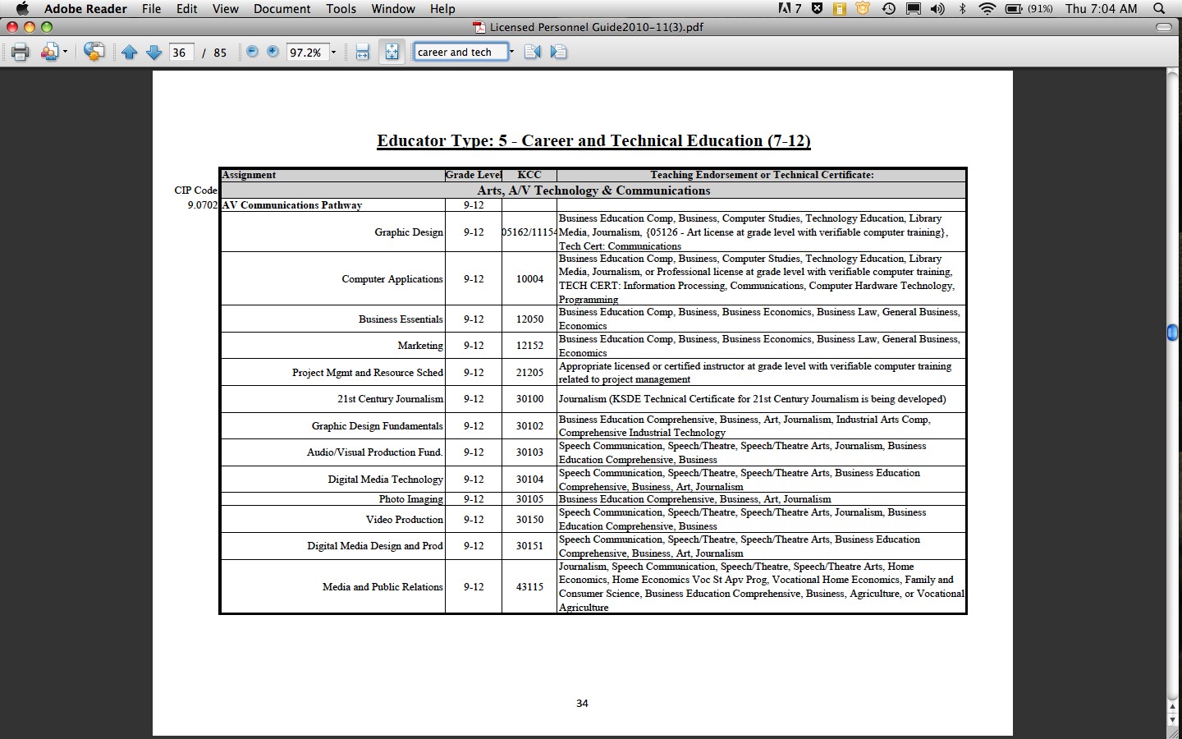Open Spotlight search in menu bar
The width and height of the screenshot is (1182, 739).
[x=1160, y=9]
